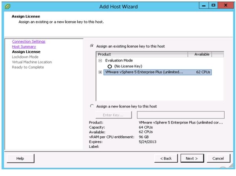Go back to the Host Summary step

click(x=24, y=46)
